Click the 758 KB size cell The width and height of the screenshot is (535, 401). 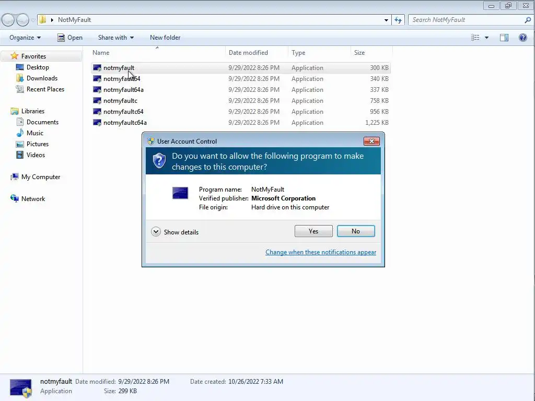[x=379, y=101]
